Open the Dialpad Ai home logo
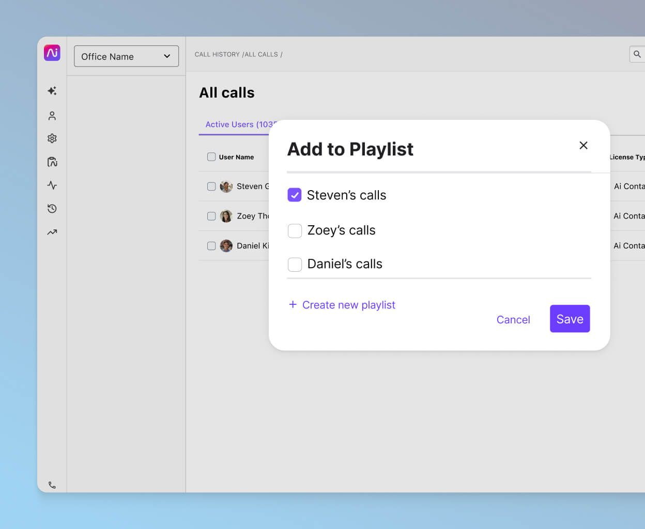This screenshot has height=529, width=645. click(52, 53)
